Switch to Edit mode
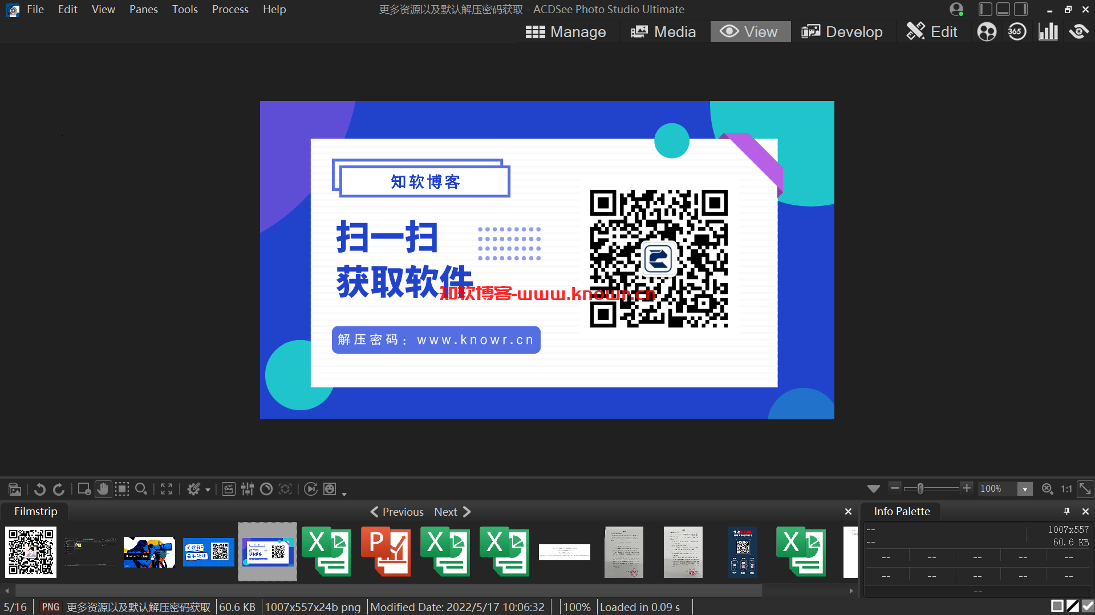 point(932,32)
